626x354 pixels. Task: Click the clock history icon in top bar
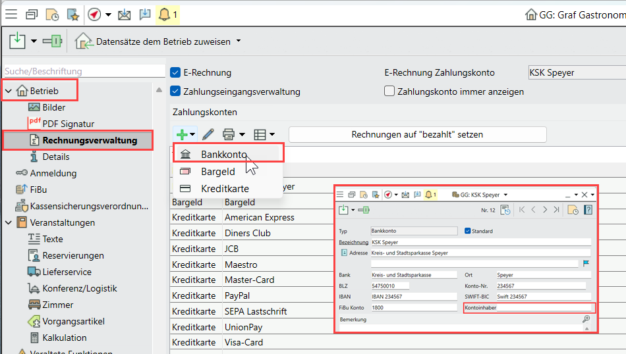[52, 14]
